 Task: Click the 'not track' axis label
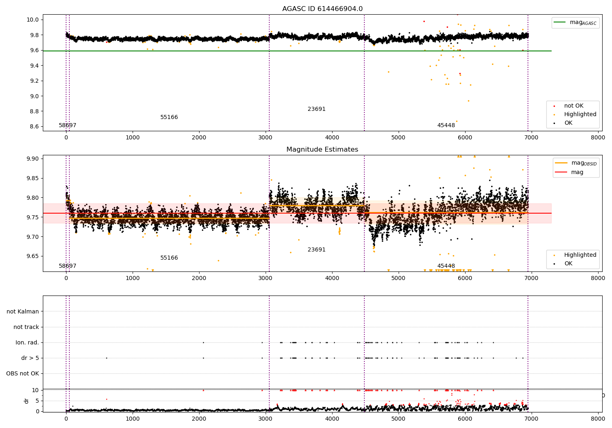(26, 327)
